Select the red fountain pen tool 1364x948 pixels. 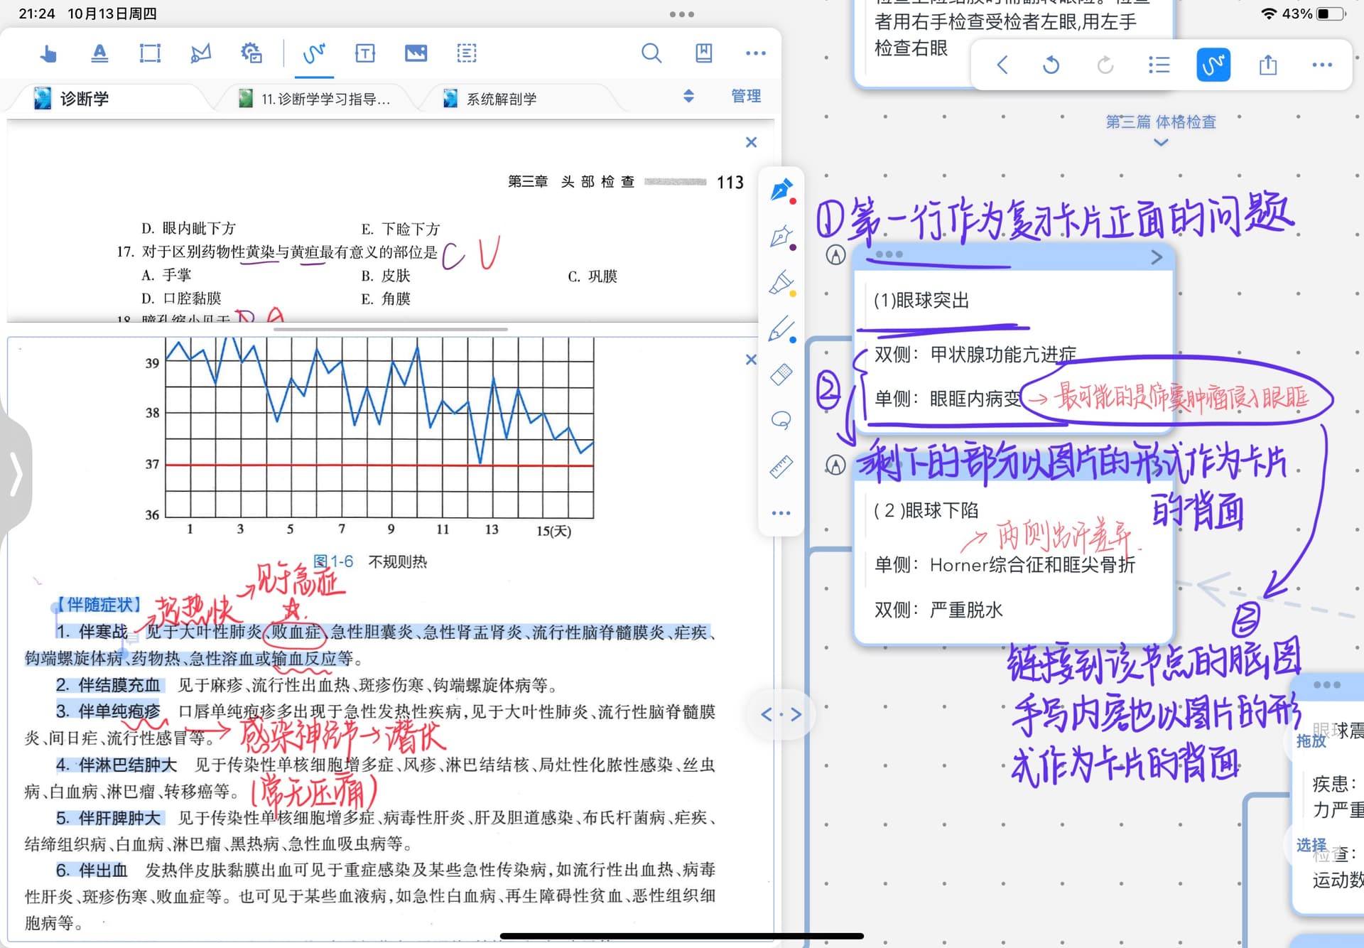[781, 190]
